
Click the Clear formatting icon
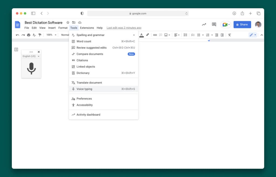(x=229, y=35)
